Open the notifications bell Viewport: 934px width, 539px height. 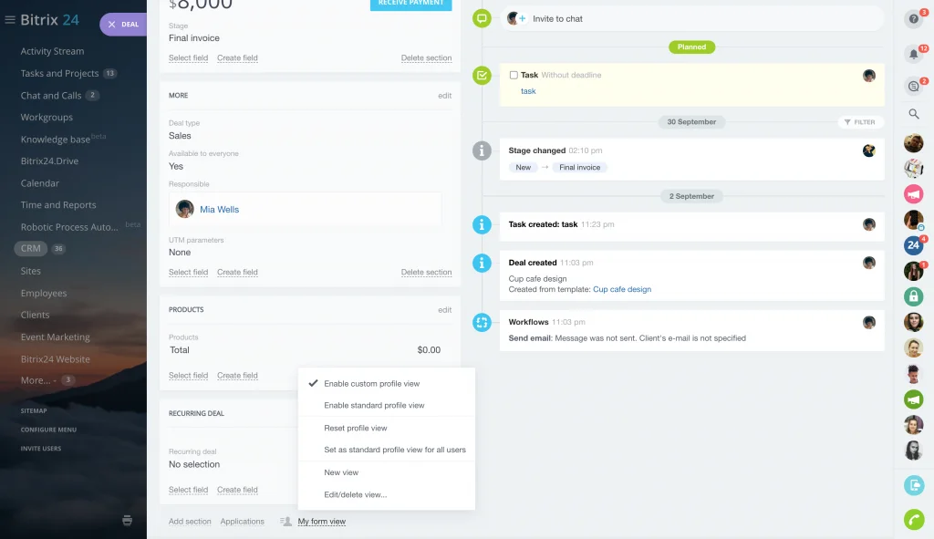[913, 54]
